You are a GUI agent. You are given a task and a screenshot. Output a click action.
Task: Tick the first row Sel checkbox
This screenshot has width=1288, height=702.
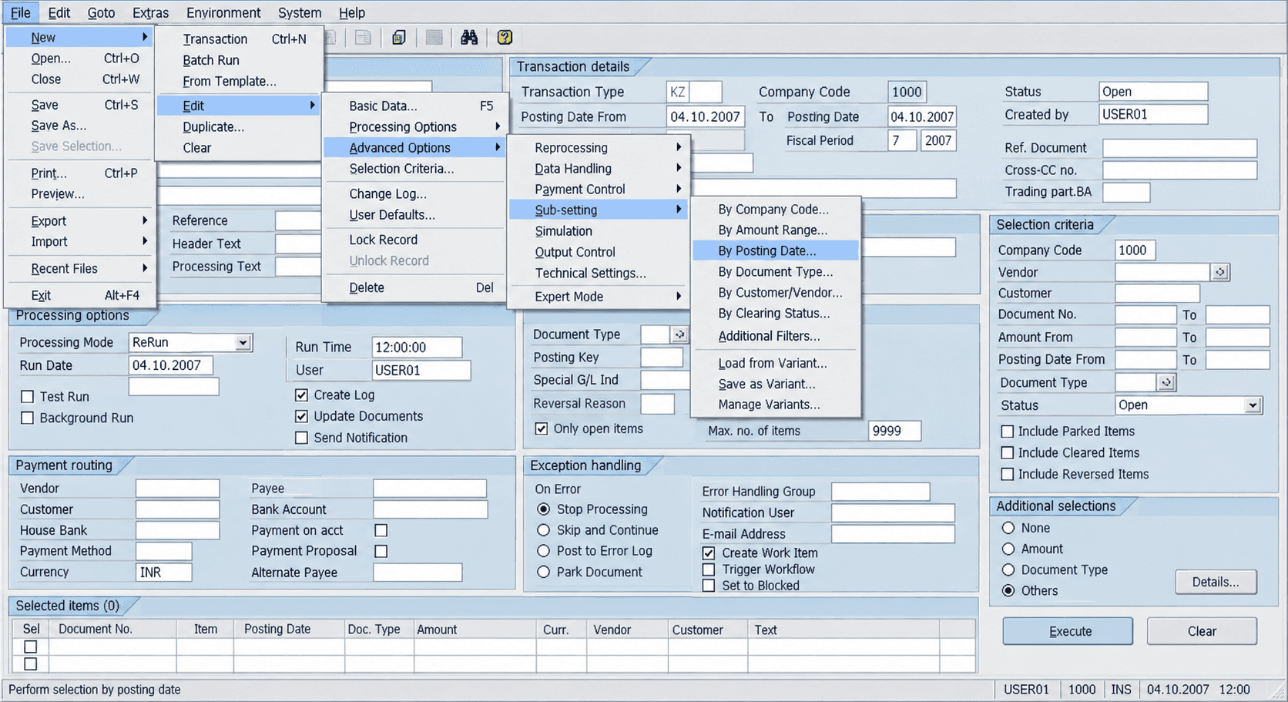30,647
